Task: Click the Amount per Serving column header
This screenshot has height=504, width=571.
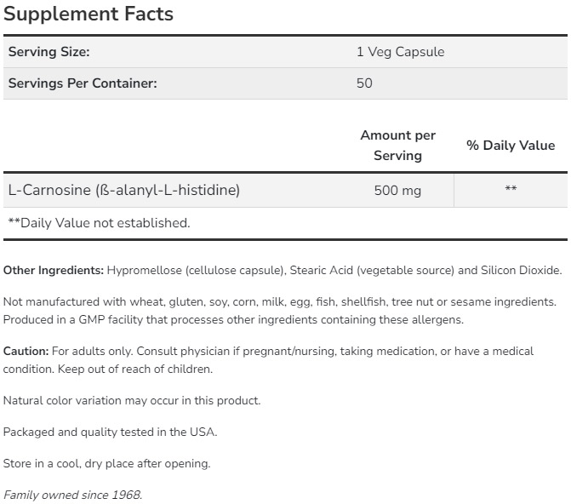Action: [397, 146]
